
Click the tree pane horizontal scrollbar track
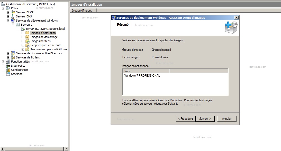[34, 149]
